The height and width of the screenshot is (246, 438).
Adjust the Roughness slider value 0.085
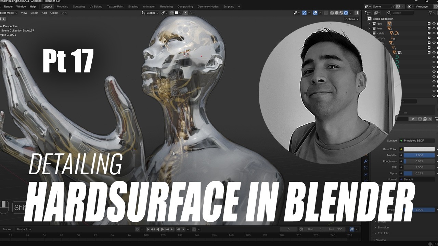(419, 161)
